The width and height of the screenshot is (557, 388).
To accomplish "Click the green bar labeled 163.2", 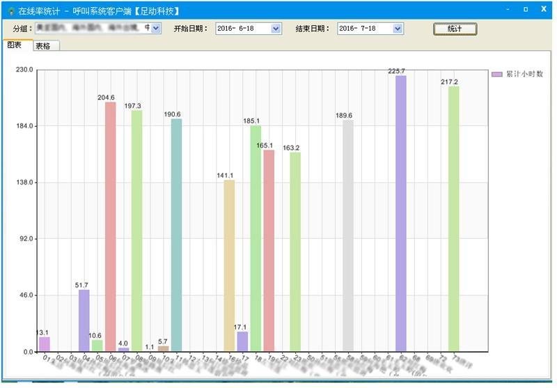I will (x=295, y=251).
